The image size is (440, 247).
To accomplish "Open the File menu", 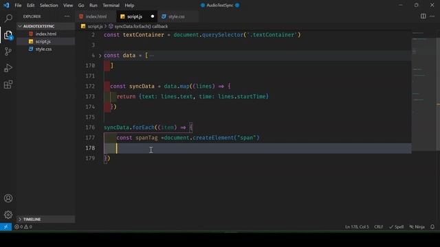I will tap(18, 5).
